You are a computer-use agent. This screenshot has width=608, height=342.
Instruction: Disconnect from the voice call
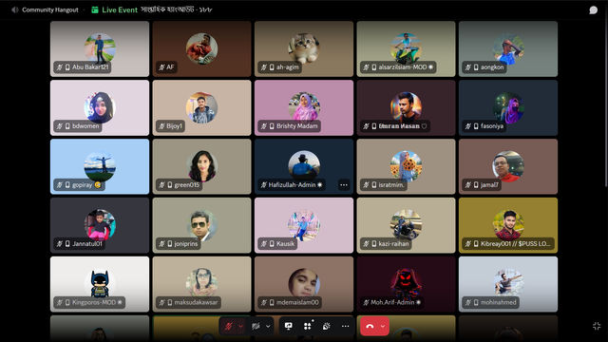coord(370,327)
